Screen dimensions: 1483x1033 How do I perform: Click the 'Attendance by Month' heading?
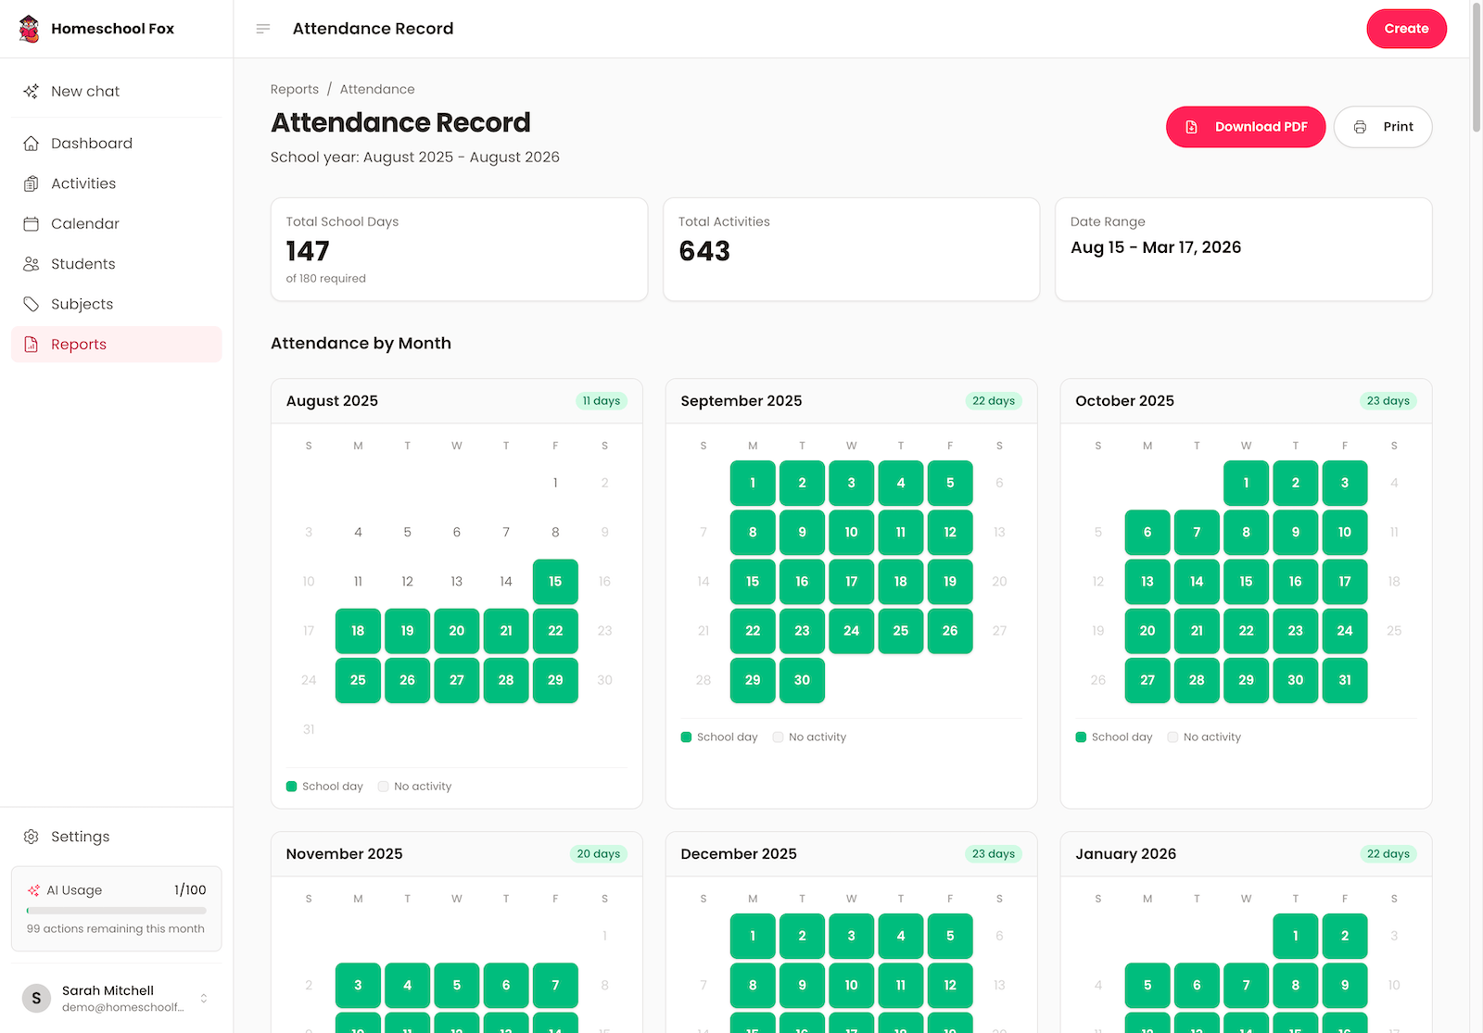pos(361,344)
